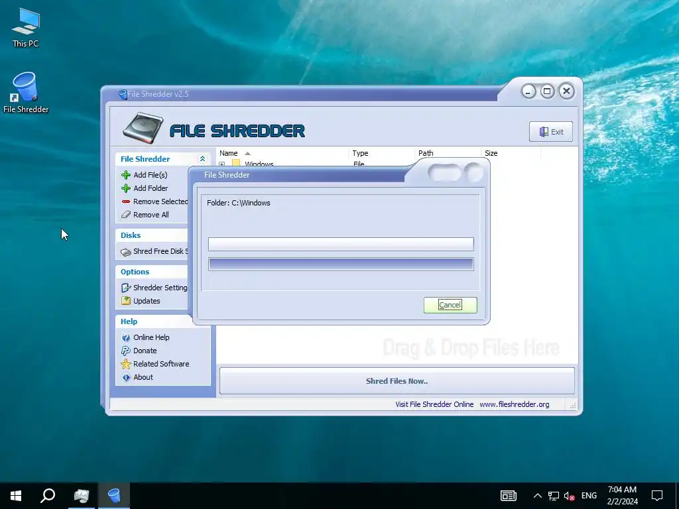Click the window resize grip in status bar
The height and width of the screenshot is (509, 679).
573,406
